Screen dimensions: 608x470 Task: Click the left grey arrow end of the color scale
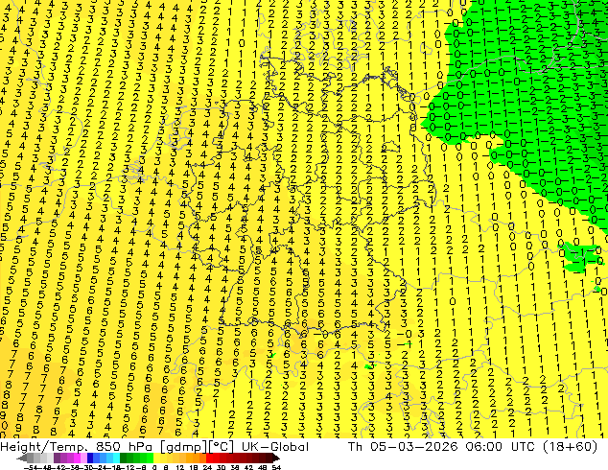click(21, 458)
